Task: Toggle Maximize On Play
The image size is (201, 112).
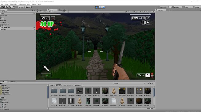Action: pyautogui.click(x=131, y=12)
